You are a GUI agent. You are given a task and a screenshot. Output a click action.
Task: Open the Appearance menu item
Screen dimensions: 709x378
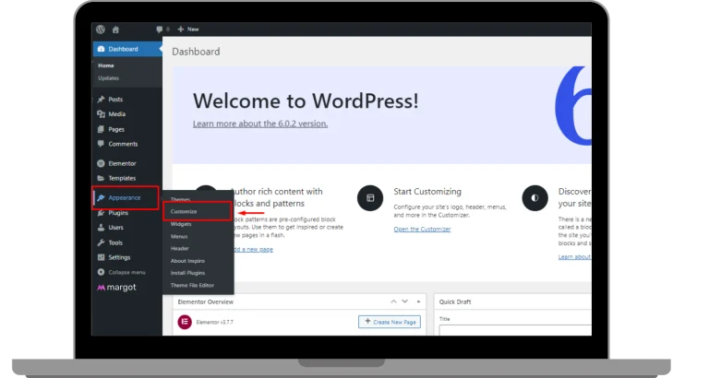click(125, 197)
